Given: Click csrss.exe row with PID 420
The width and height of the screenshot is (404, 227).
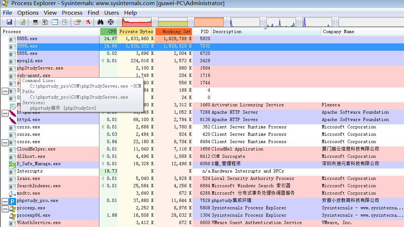Looking at the screenshot, I should (202, 134).
